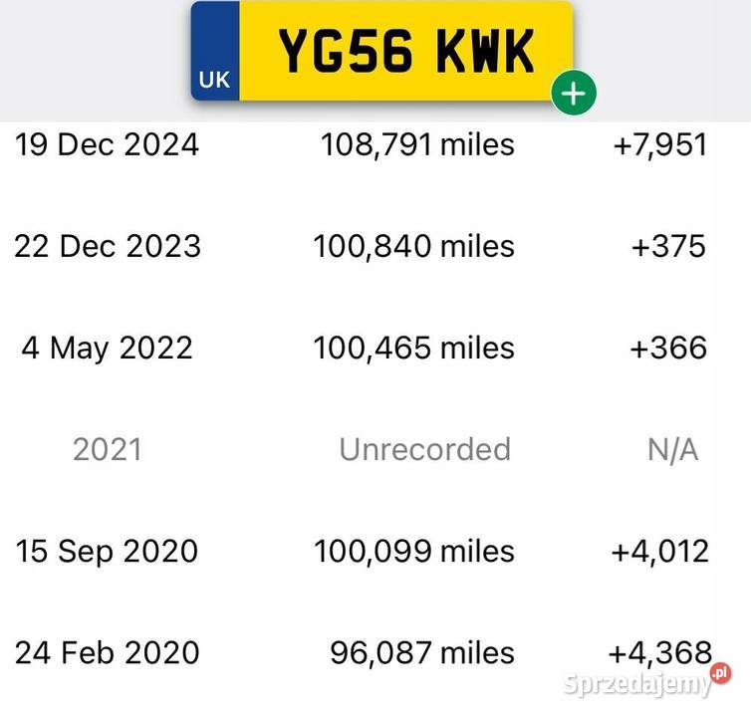Select the 24 Feb 2020 date entry

[107, 652]
